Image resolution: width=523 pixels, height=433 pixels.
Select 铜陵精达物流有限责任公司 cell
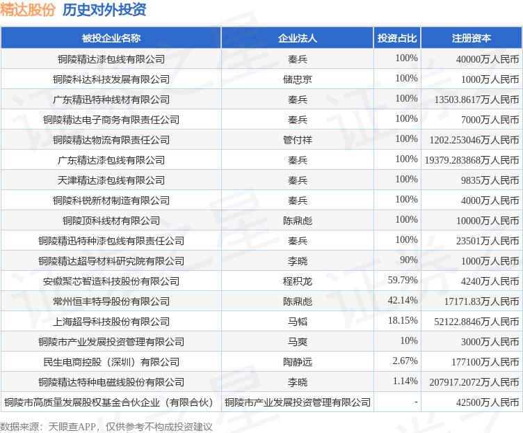tap(111, 140)
